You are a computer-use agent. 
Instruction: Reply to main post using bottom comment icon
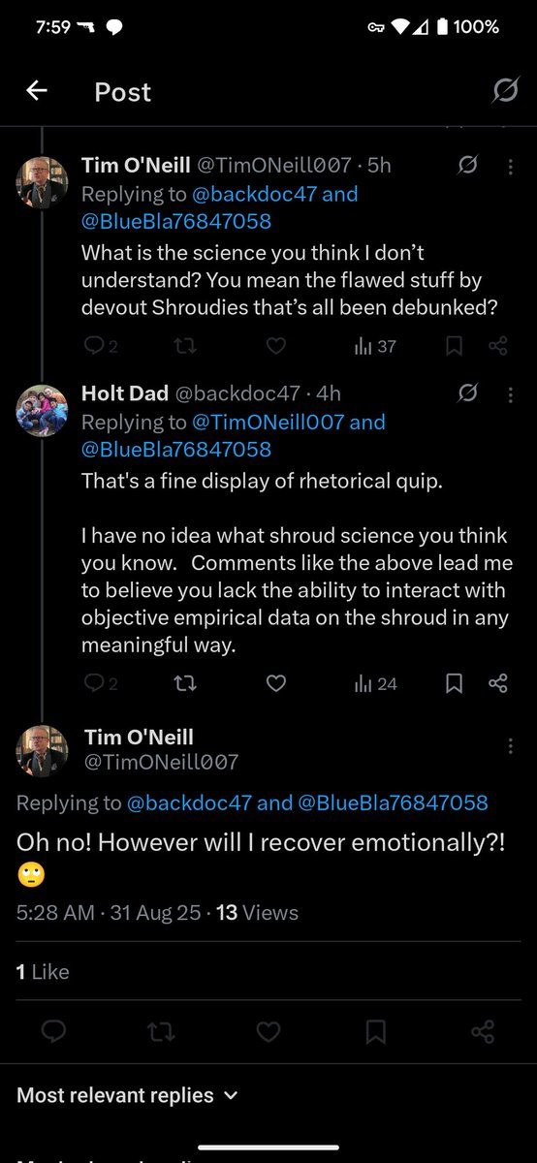[54, 1032]
